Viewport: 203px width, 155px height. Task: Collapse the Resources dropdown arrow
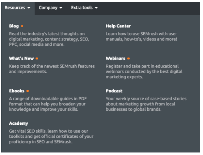tap(29, 8)
